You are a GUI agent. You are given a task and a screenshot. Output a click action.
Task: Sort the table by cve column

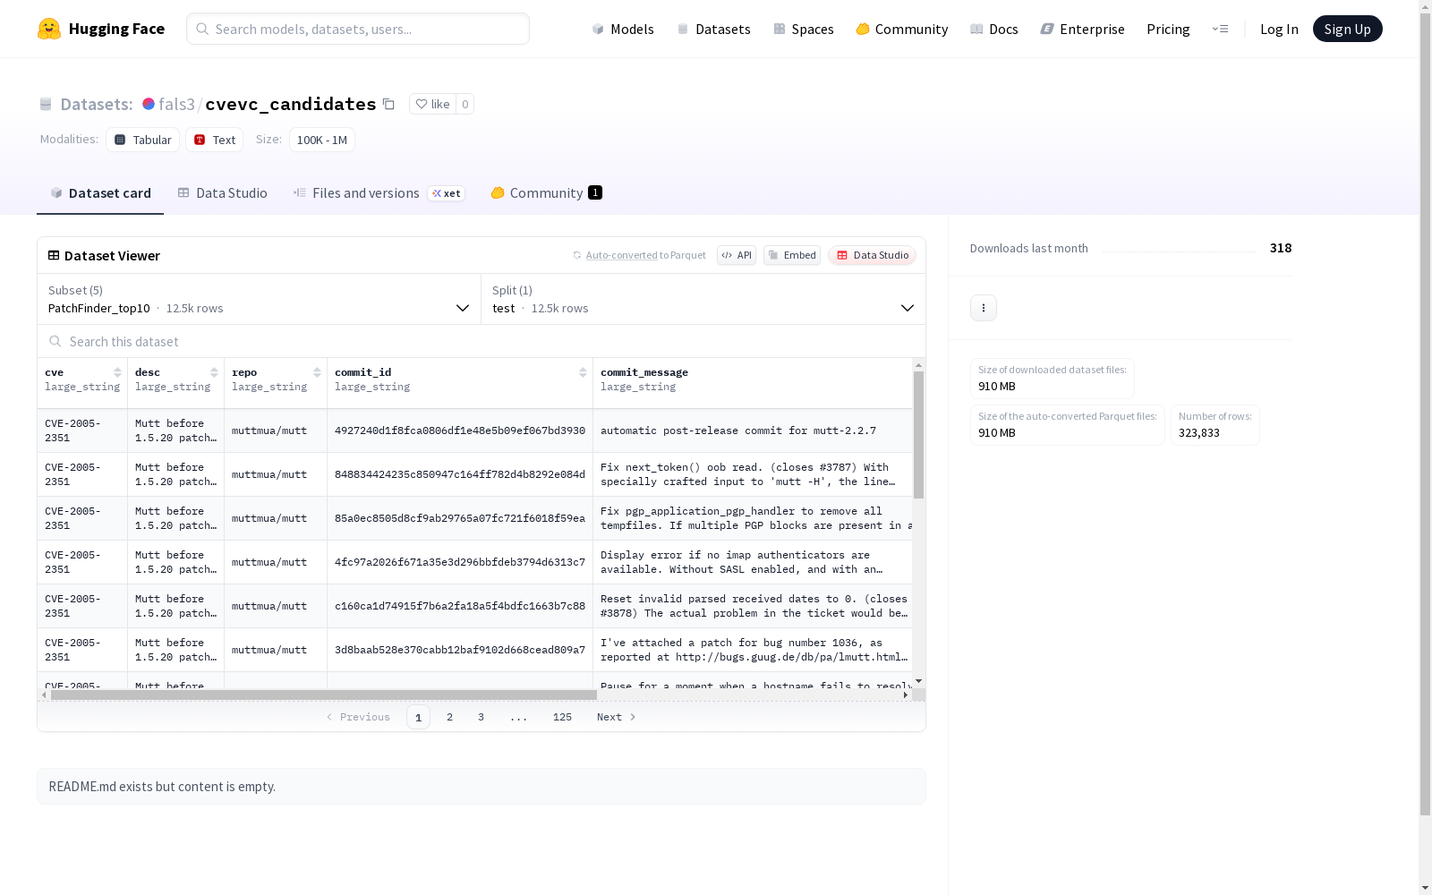(x=117, y=372)
